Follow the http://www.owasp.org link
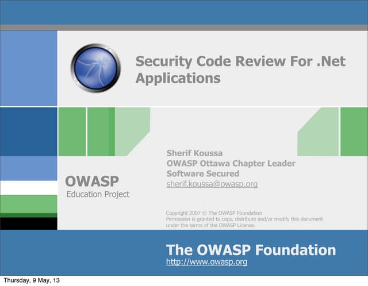 pos(206,262)
